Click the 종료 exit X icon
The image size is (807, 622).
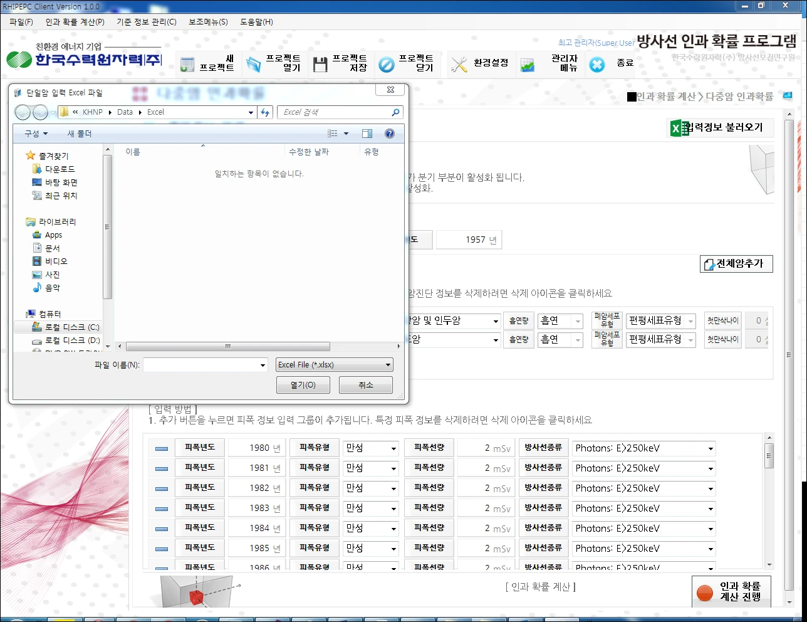[597, 65]
